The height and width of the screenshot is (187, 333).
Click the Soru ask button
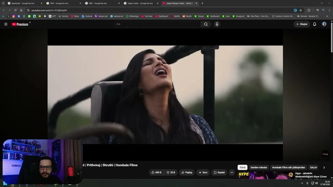tap(203, 172)
